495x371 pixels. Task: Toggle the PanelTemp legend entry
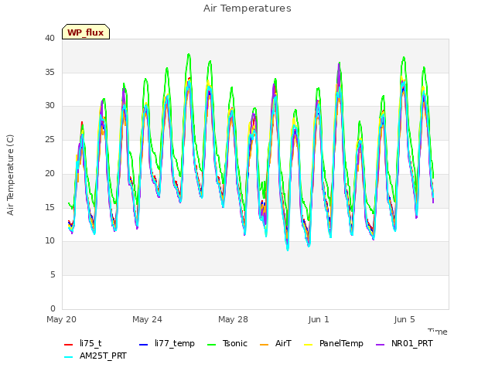333,343
